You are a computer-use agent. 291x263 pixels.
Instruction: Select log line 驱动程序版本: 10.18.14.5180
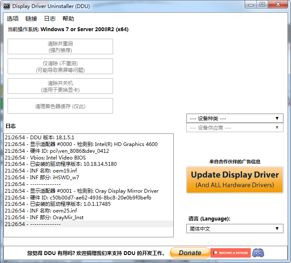tap(89, 164)
